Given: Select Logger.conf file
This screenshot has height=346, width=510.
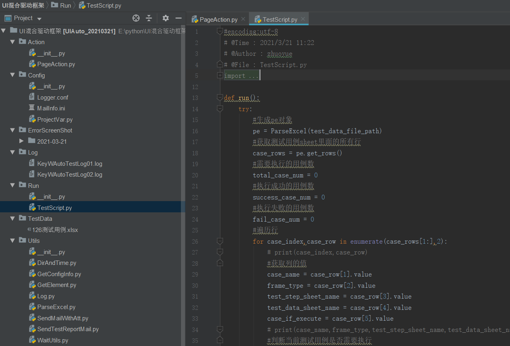Looking at the screenshot, I should [x=53, y=97].
